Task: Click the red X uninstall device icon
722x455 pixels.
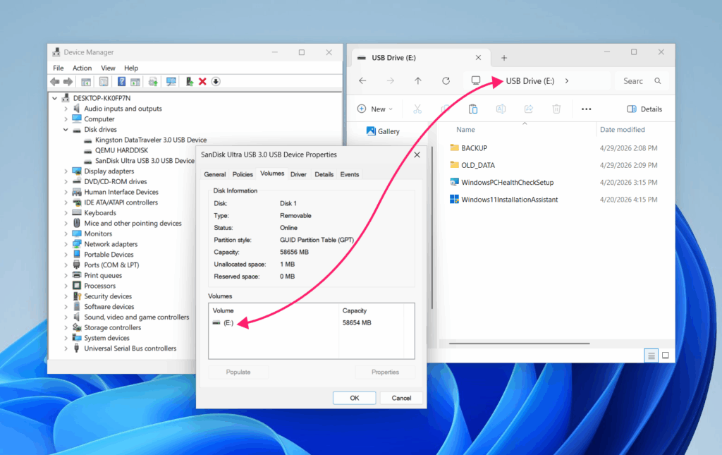Action: 202,82
